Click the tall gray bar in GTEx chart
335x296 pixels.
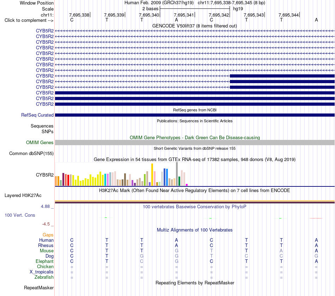coord(177,174)
